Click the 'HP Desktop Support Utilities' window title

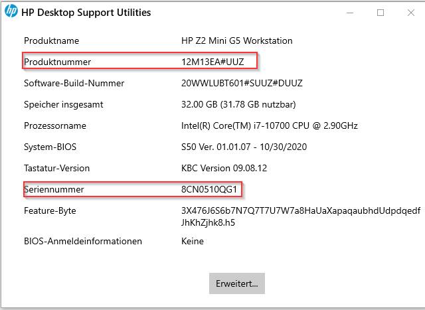(x=86, y=13)
